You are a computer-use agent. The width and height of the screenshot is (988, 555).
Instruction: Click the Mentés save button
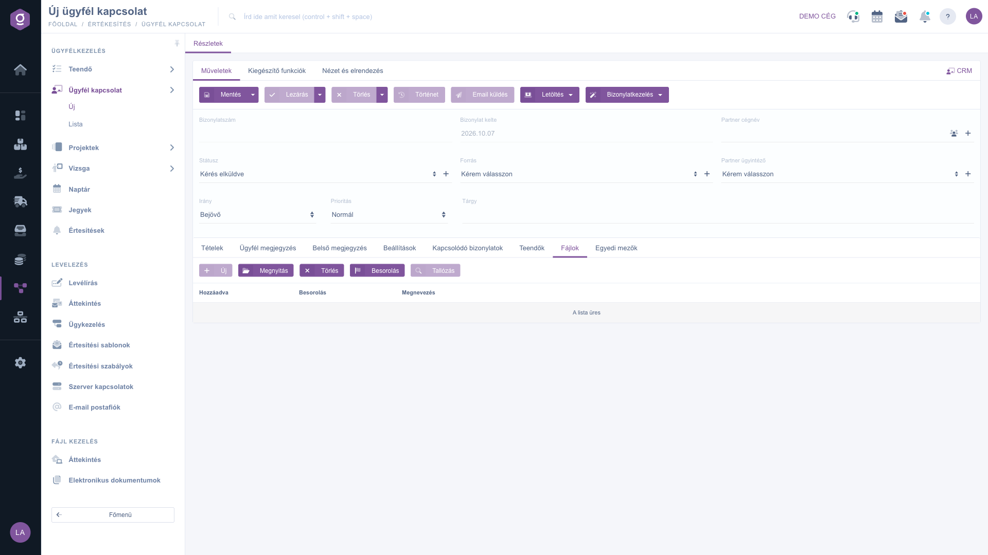click(x=223, y=95)
